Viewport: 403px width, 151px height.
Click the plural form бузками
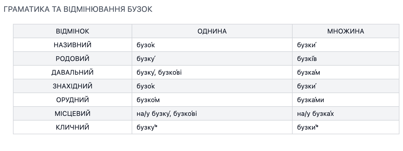tap(311, 100)
